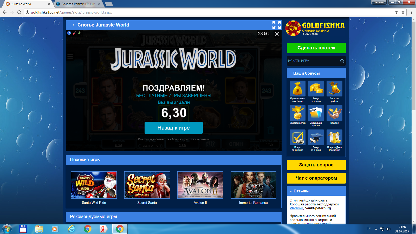Click the Goldfishka casino logo
This screenshot has width=416, height=234.
click(x=315, y=28)
